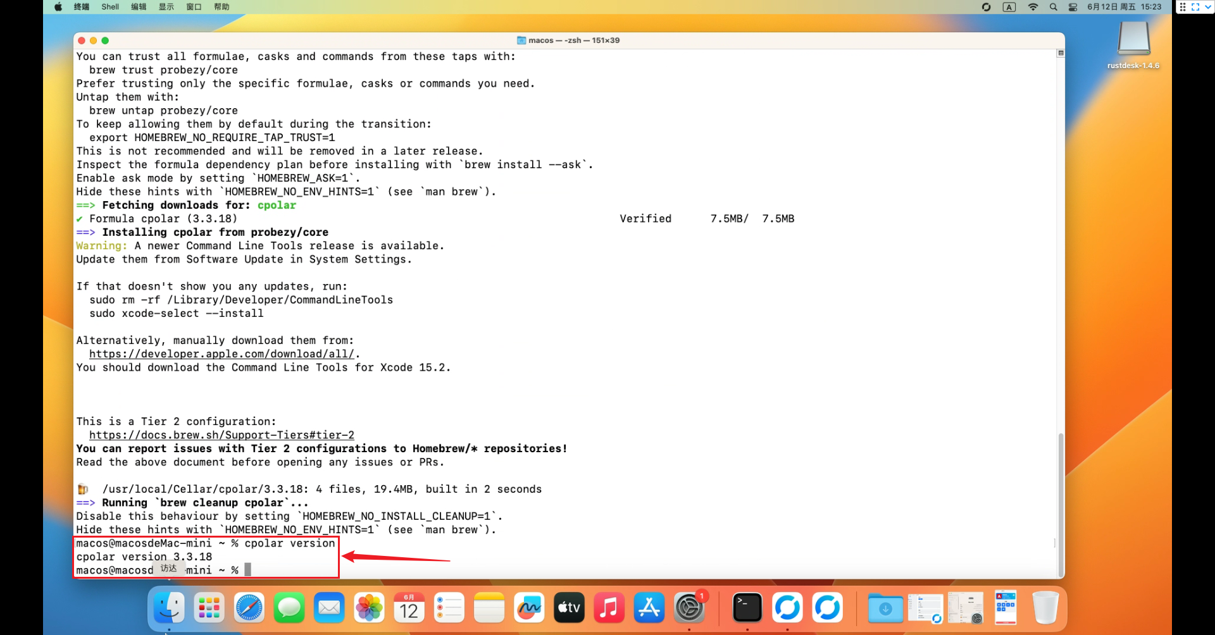Click the input source 'A' indicator
The image size is (1215, 635).
[1009, 7]
